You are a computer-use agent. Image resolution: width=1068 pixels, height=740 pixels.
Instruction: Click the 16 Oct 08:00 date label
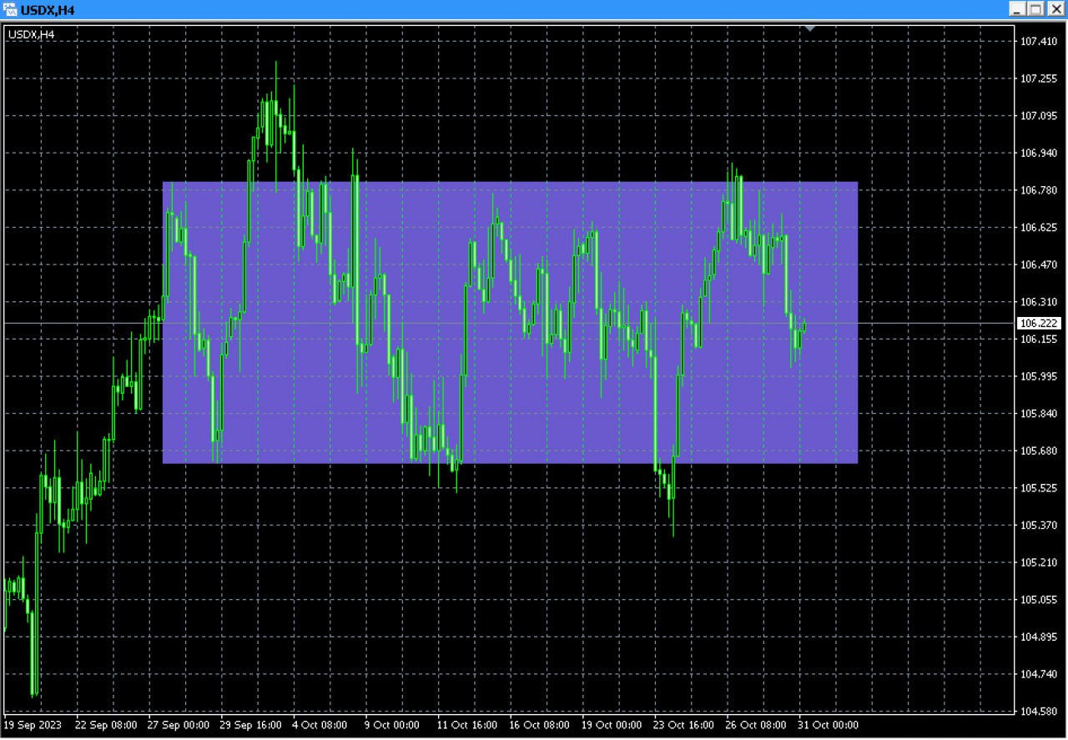point(539,725)
